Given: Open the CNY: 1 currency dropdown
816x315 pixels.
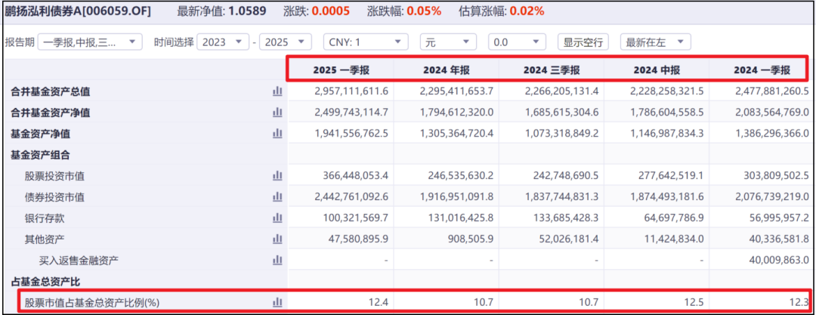Looking at the screenshot, I should (x=366, y=42).
